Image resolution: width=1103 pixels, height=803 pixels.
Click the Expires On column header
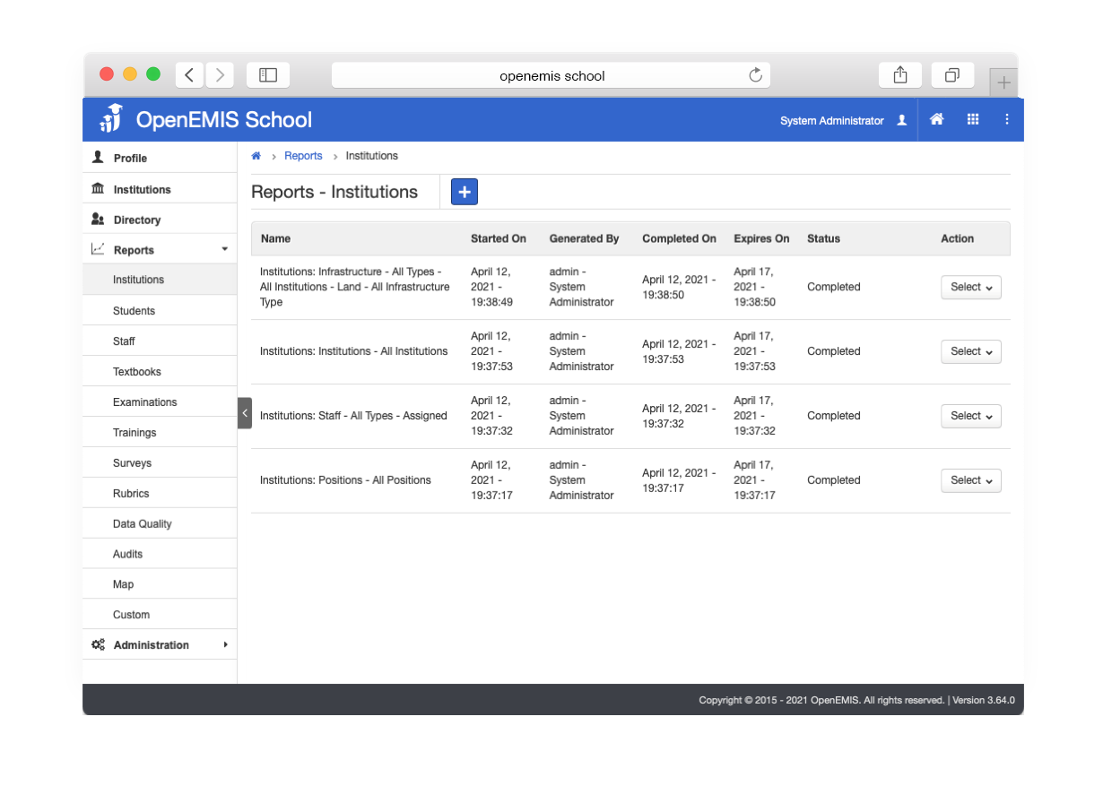click(x=762, y=238)
